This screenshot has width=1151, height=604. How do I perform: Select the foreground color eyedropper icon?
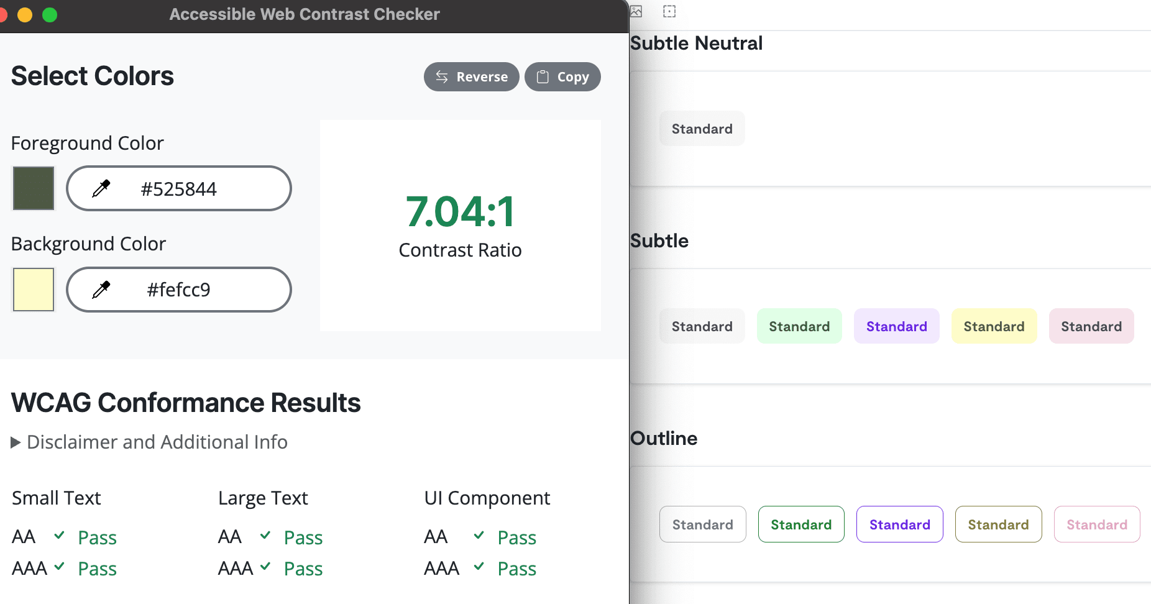(x=104, y=188)
